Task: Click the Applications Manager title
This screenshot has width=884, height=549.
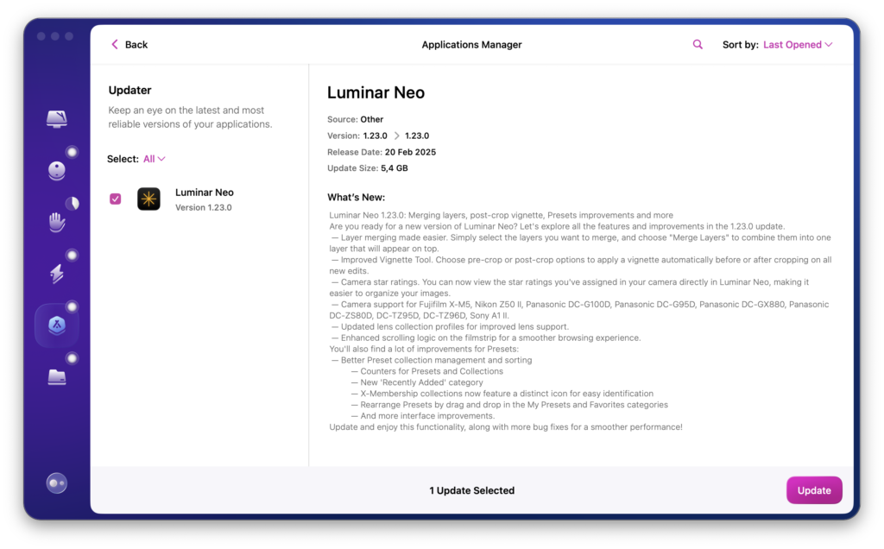Action: [472, 45]
